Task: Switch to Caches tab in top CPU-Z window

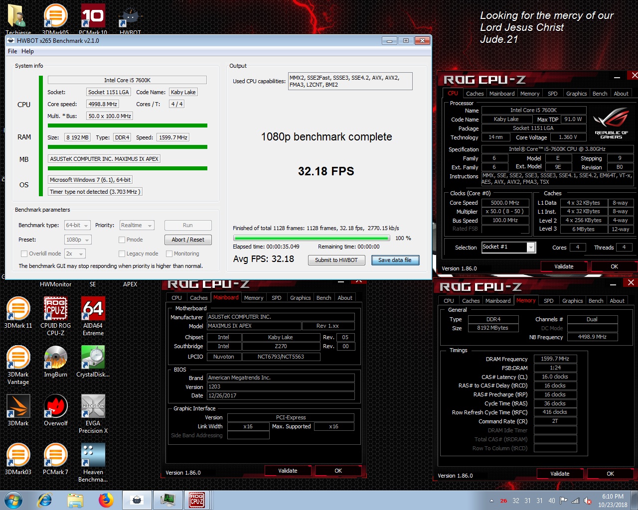Action: pos(475,94)
